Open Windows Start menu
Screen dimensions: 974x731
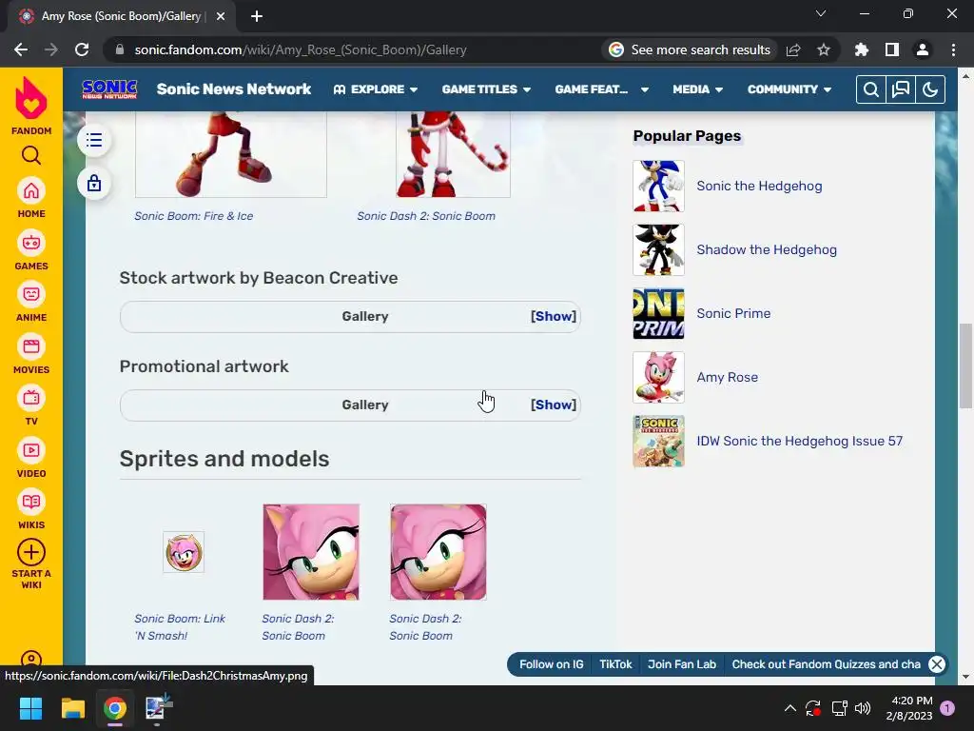(x=30, y=708)
